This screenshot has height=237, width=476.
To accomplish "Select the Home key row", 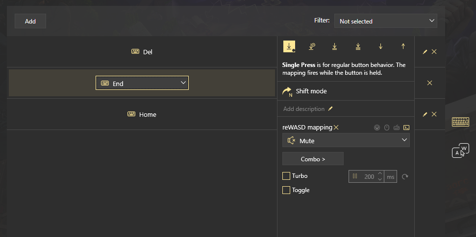I will (142, 114).
